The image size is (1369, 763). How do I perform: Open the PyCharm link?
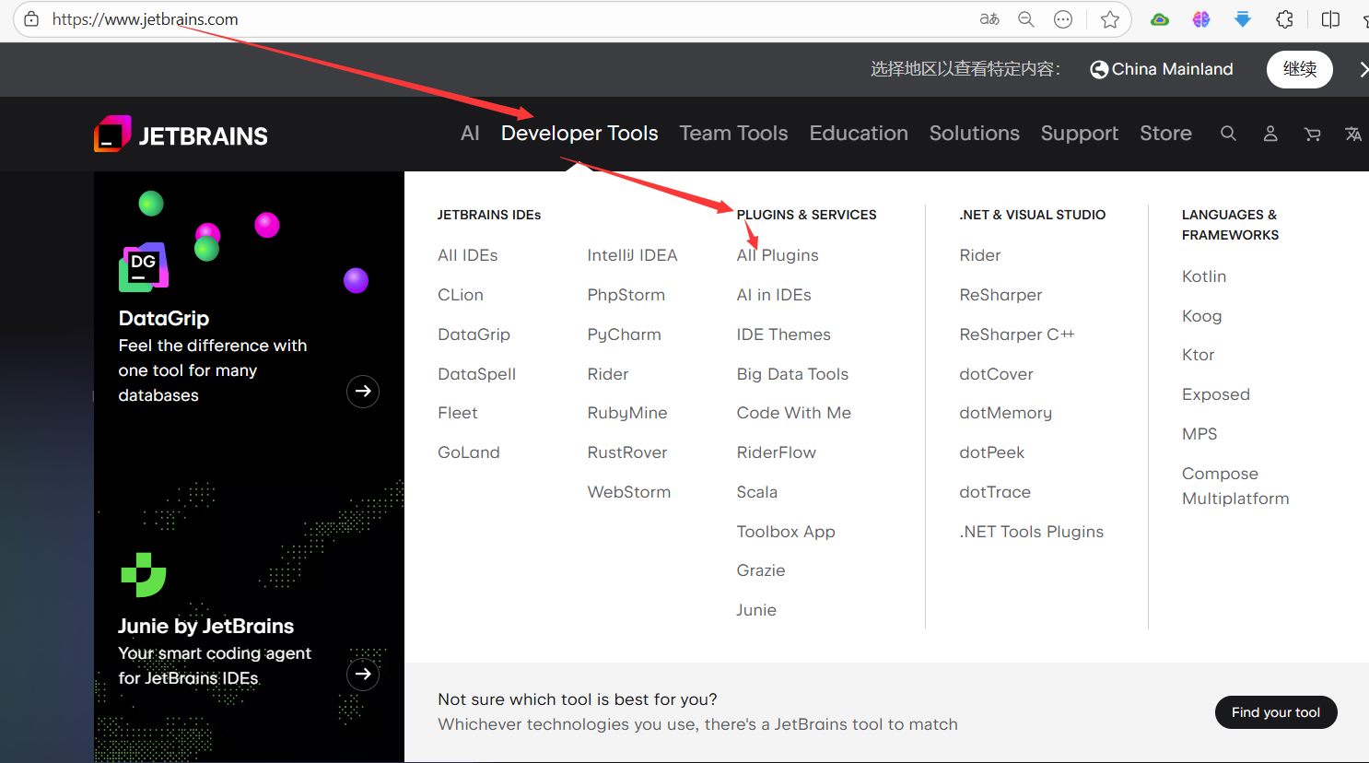[624, 335]
